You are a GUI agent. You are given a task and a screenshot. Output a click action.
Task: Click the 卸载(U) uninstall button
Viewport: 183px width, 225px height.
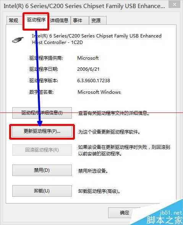click(42, 191)
